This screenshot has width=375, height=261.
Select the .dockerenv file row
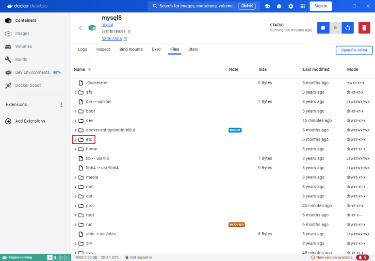tap(223, 83)
